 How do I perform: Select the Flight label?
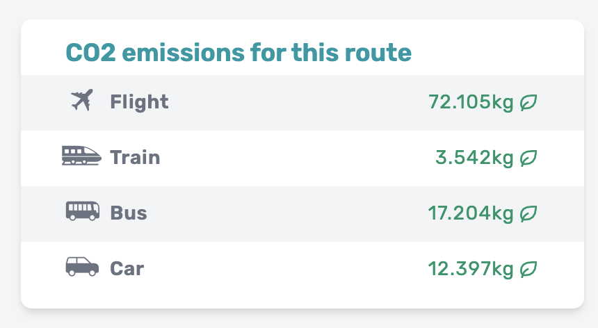(139, 102)
